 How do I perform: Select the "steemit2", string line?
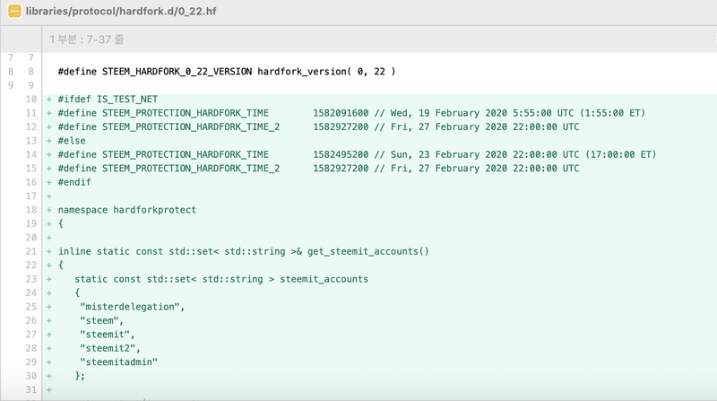click(109, 348)
